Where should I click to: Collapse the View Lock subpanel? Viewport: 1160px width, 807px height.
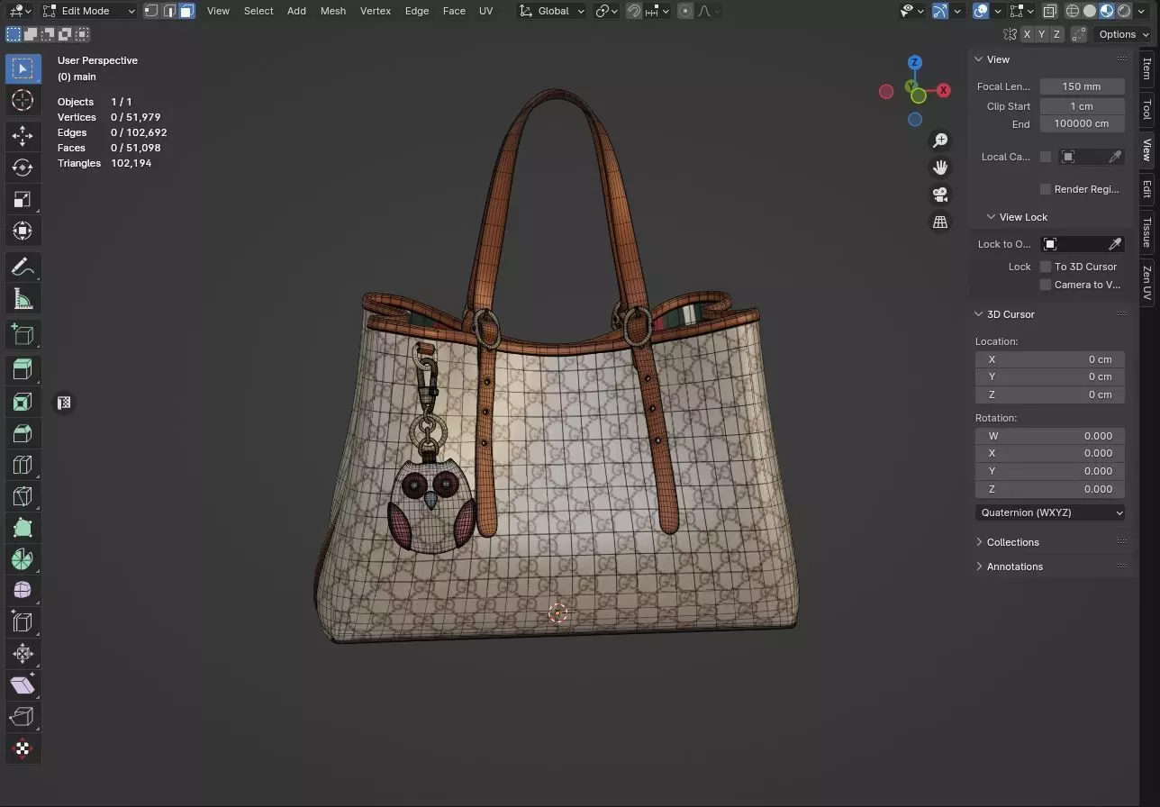coord(1023,217)
